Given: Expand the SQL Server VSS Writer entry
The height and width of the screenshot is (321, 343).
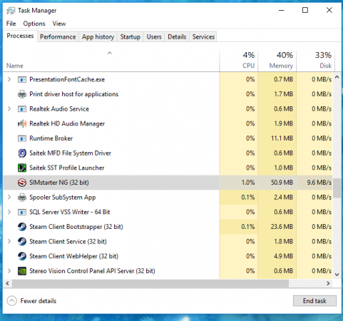Looking at the screenshot, I should pyautogui.click(x=9, y=212).
